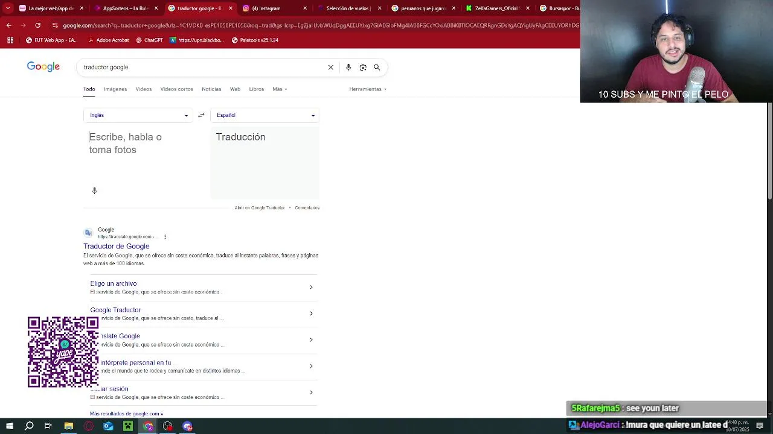Expand the Más search filter menu
773x434 pixels.
coord(280,89)
